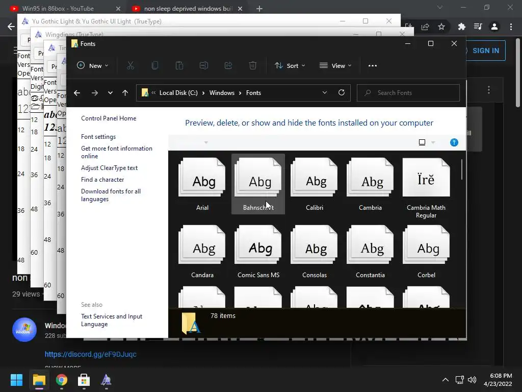Open Download fonts for all languages
522x392 pixels.
point(111,195)
